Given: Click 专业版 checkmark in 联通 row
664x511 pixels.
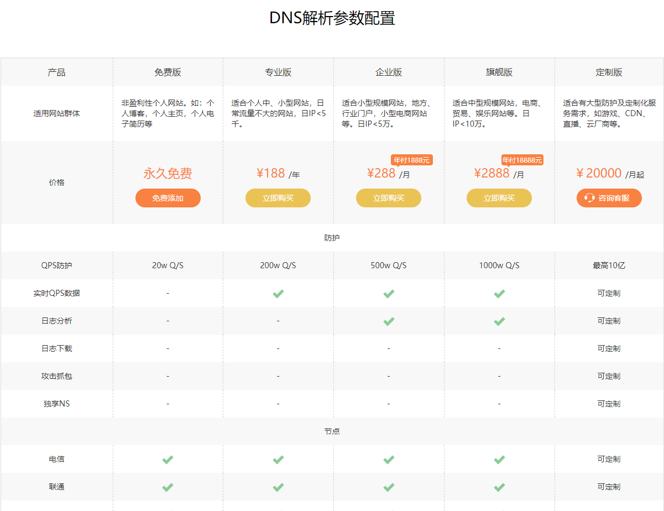Looking at the screenshot, I should click(278, 487).
